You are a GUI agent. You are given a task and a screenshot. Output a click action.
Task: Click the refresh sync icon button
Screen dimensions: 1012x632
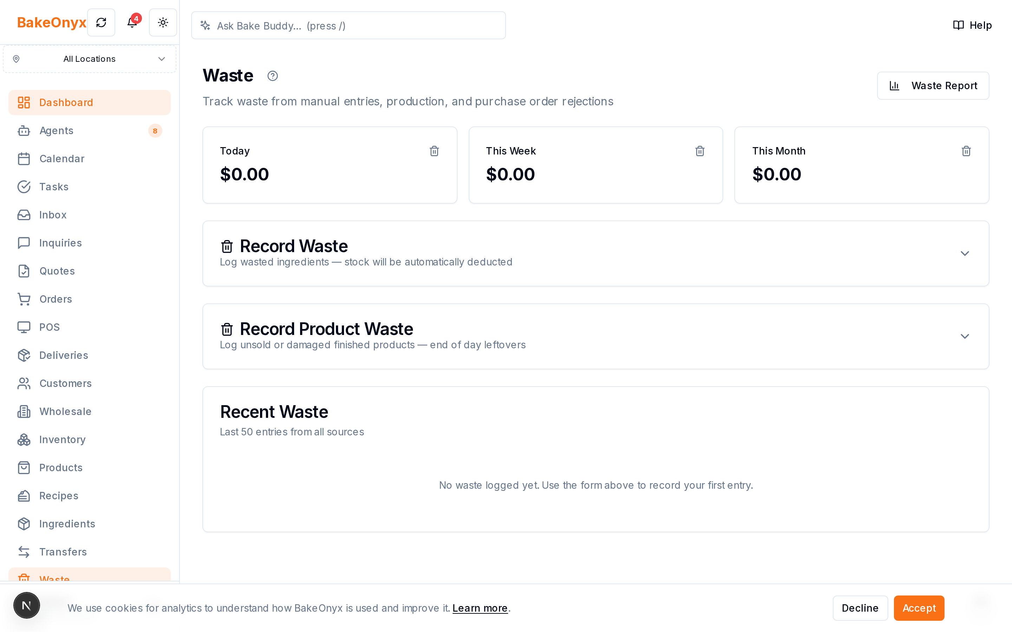coord(101,22)
